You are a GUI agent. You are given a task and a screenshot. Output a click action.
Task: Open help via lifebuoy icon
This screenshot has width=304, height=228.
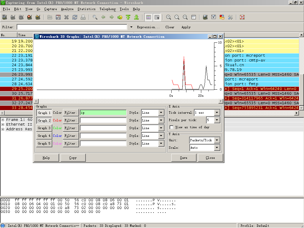pyautogui.click(x=242, y=17)
